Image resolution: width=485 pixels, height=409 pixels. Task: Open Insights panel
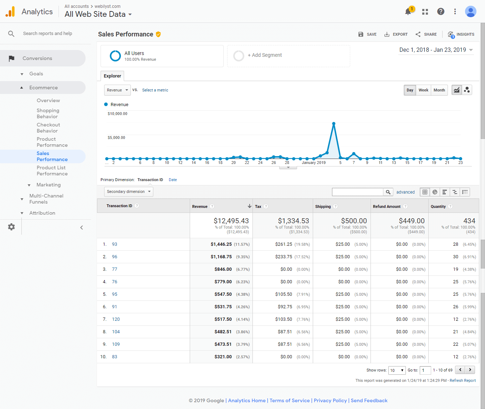point(461,34)
